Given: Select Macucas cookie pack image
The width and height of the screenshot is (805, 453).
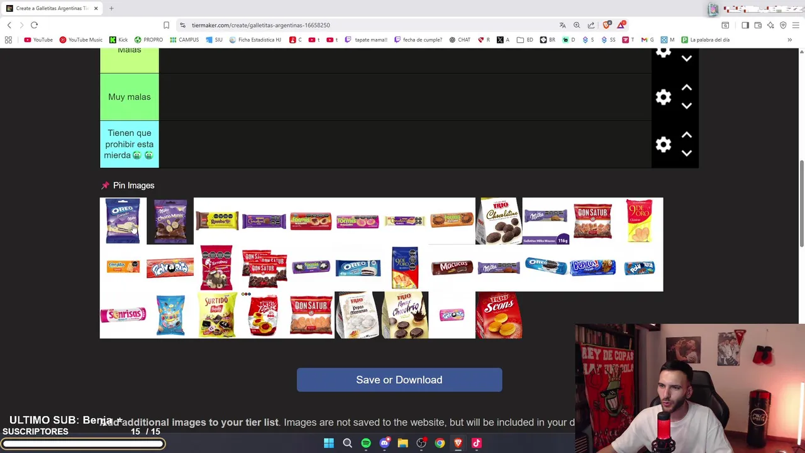Looking at the screenshot, I should (452, 268).
